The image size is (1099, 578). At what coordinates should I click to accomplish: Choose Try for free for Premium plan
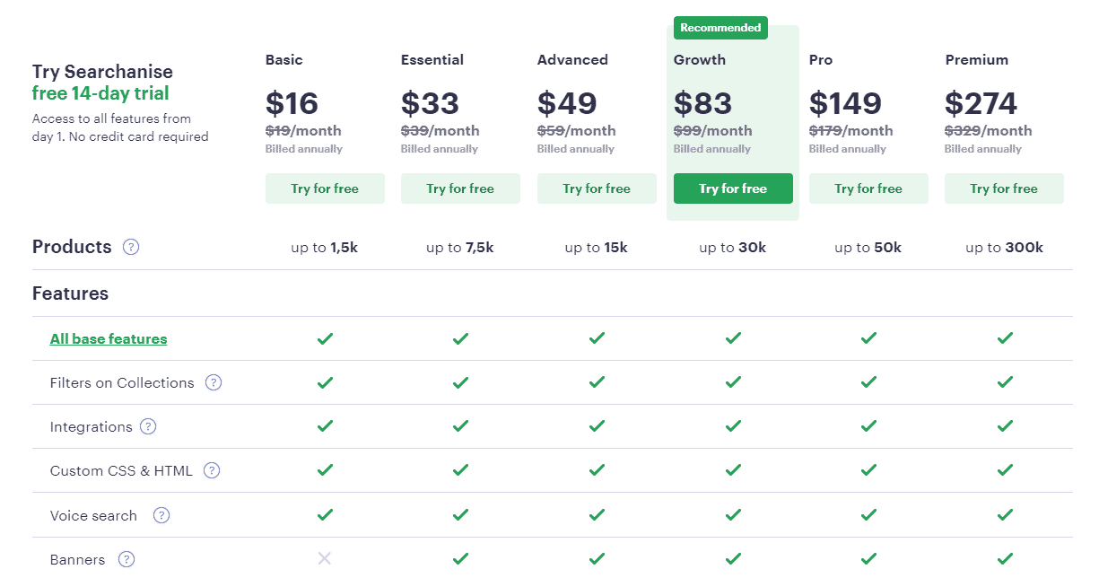(x=1004, y=188)
